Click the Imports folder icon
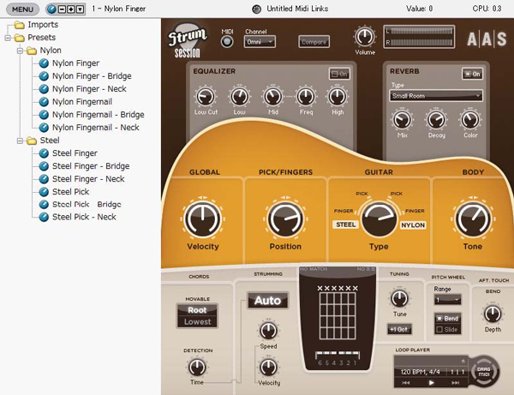 tap(20, 25)
